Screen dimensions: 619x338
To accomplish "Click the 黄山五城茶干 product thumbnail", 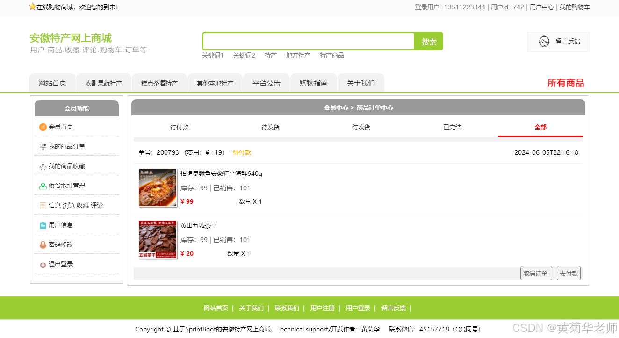I will 158,239.
